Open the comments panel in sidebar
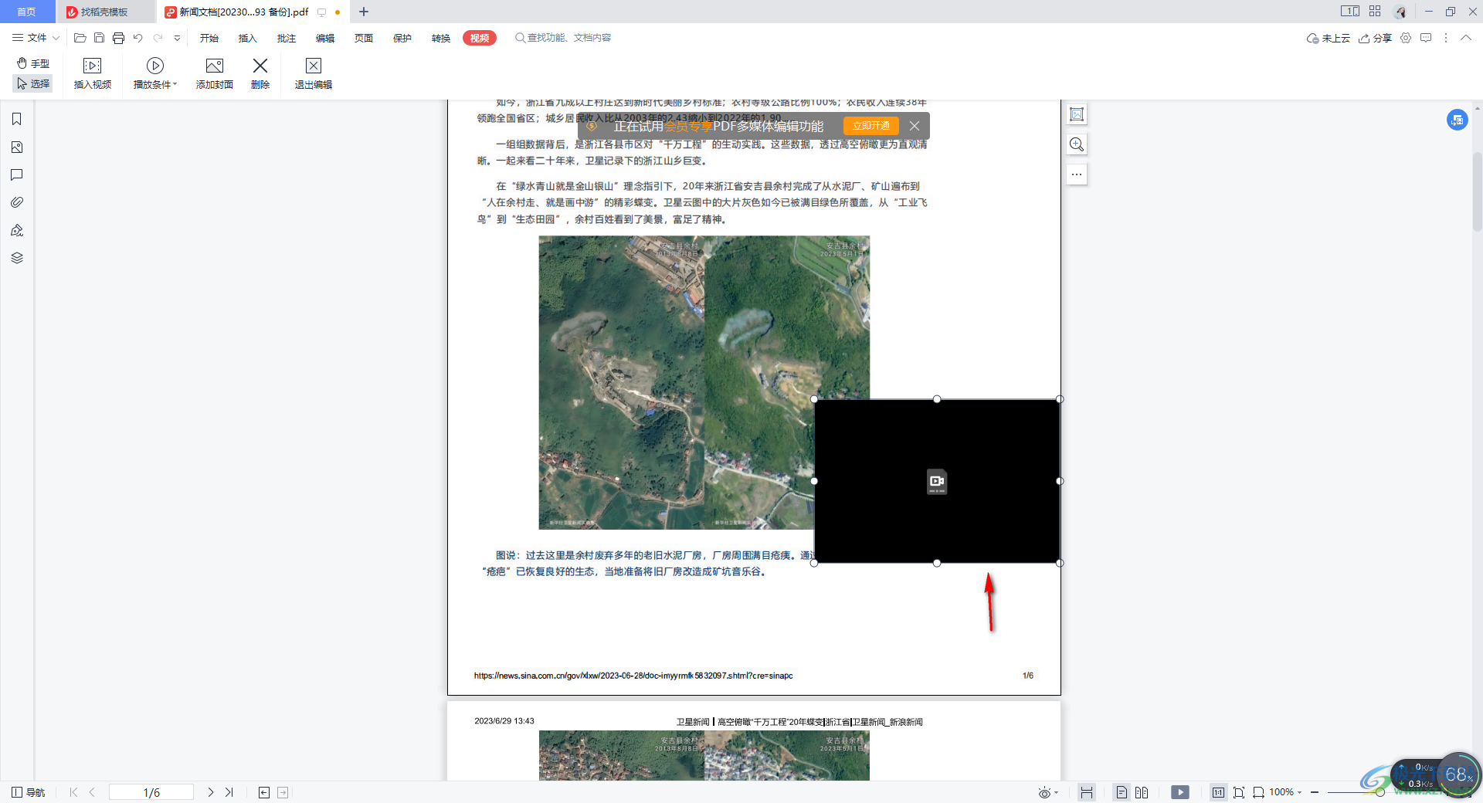Screen dimensions: 1483x803 click(17, 174)
